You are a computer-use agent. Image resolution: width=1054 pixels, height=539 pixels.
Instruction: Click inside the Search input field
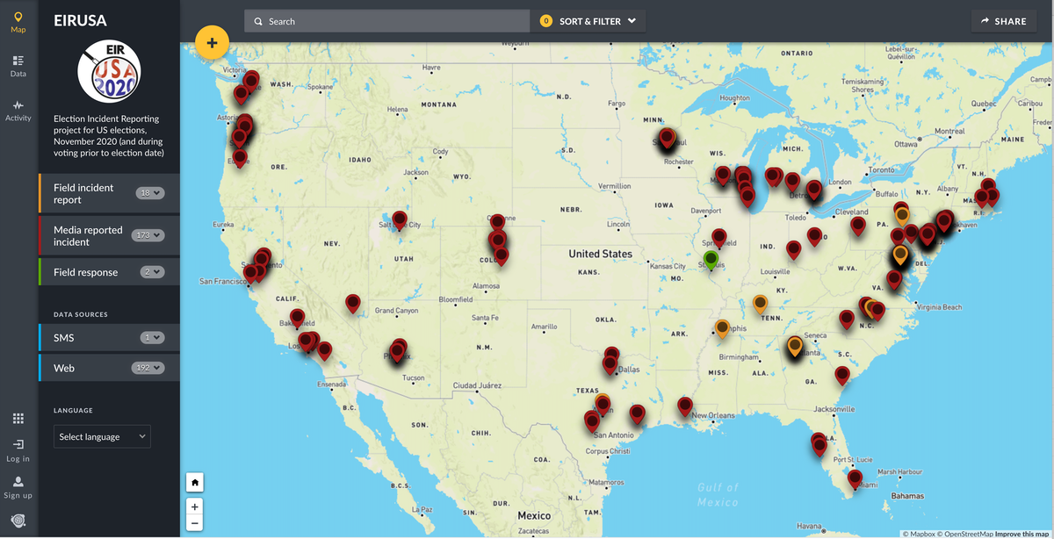pos(386,20)
